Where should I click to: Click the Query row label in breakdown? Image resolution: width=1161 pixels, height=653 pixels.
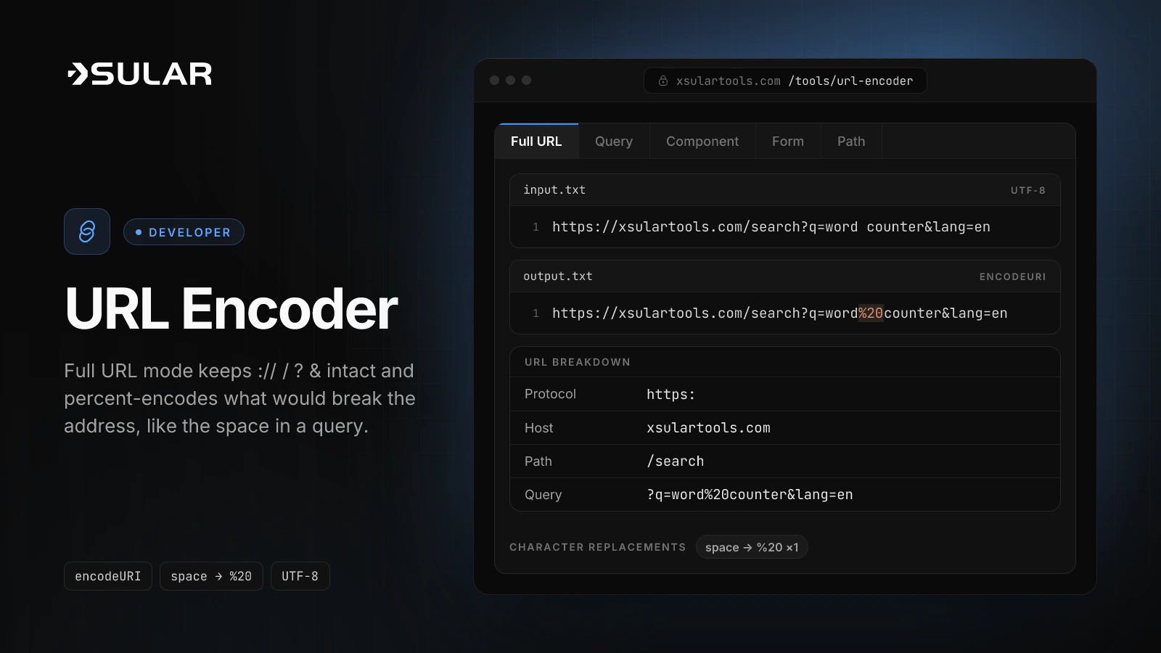[x=543, y=495]
